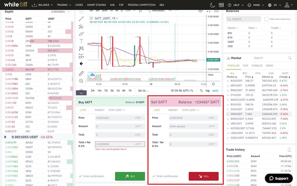This screenshot has width=297, height=186.
Task: Sort markets by Volume column
Action: [267, 77]
